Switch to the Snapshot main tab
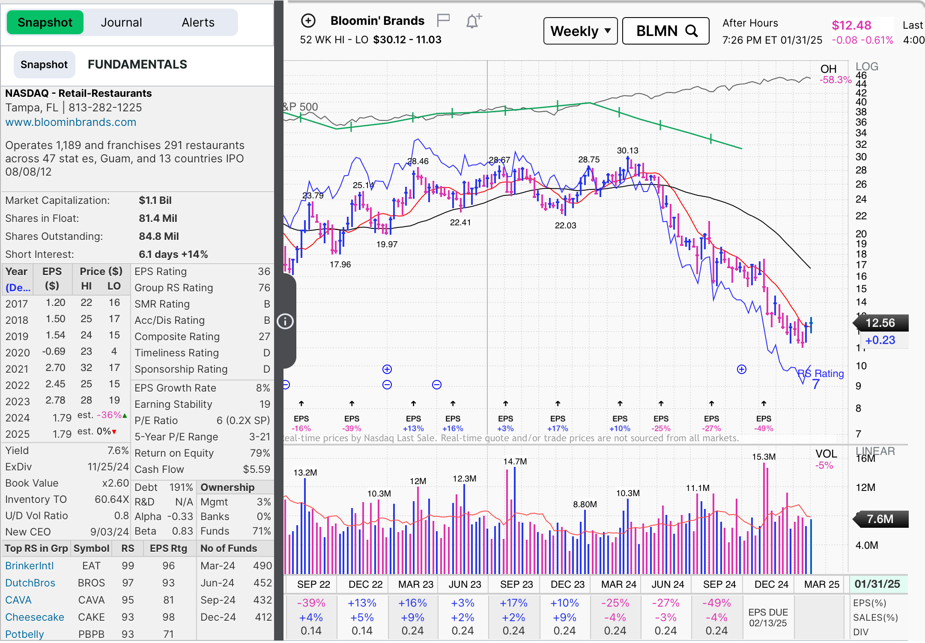Image resolution: width=925 pixels, height=643 pixels. click(x=45, y=22)
